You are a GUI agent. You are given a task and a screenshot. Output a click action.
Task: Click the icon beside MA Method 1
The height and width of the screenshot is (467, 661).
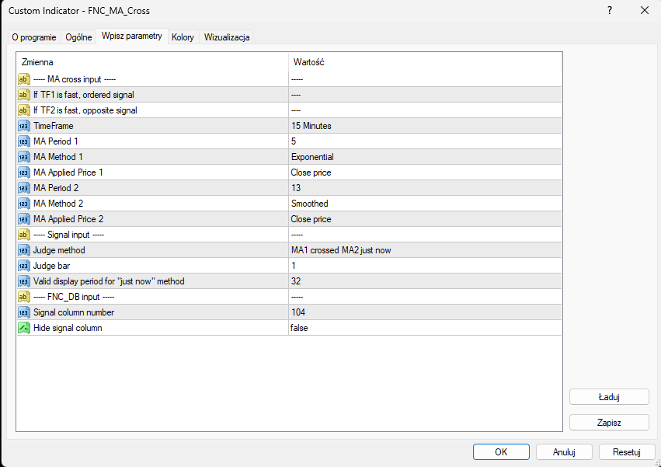[x=23, y=157]
